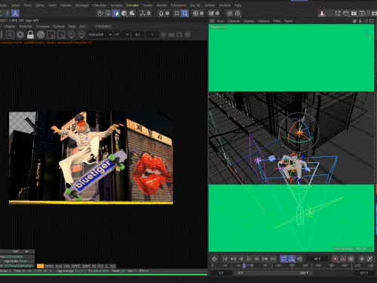Viewport: 377px width, 283px height.
Task: Step forward one frame
Action: (256, 259)
